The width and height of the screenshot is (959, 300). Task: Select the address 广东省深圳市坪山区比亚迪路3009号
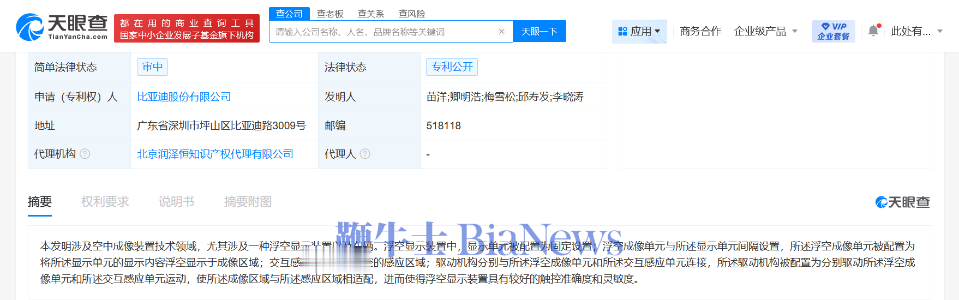[x=221, y=125]
